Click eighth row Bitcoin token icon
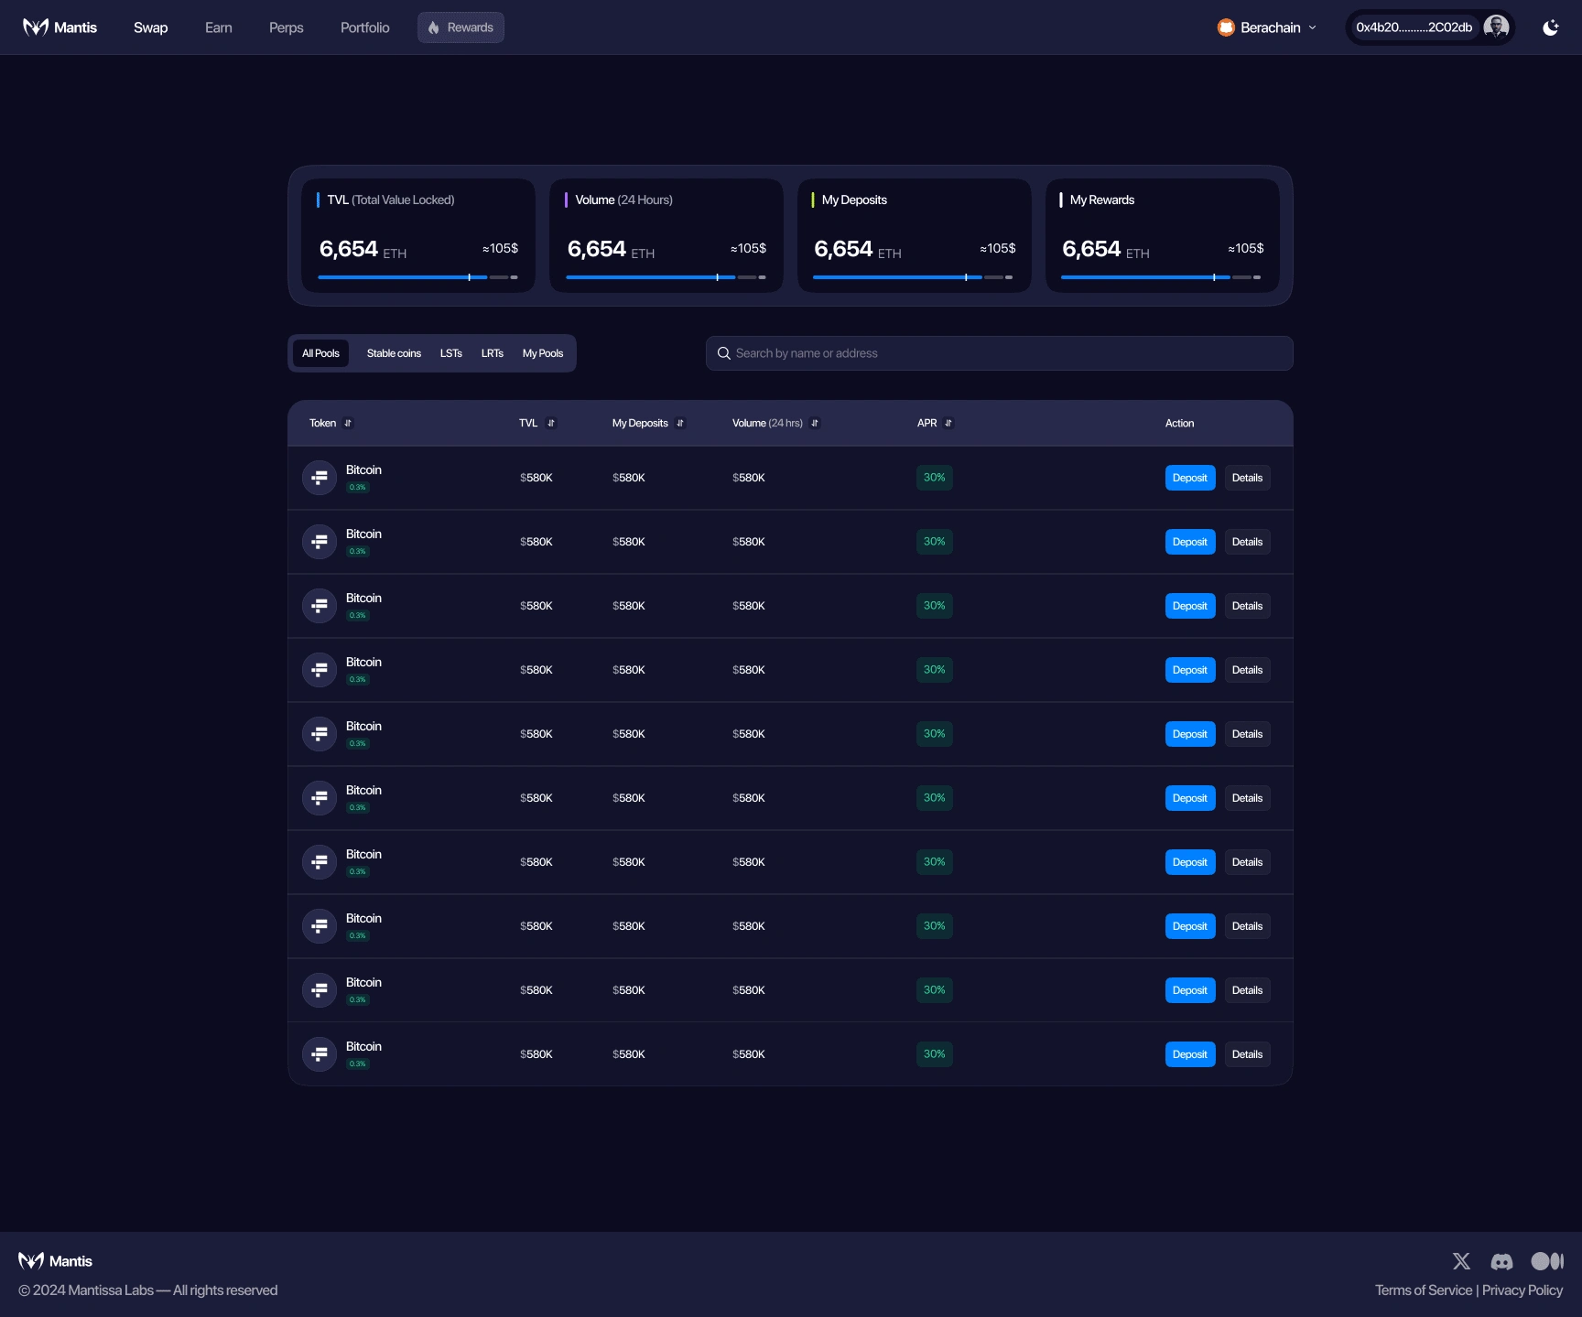1582x1317 pixels. click(x=320, y=926)
